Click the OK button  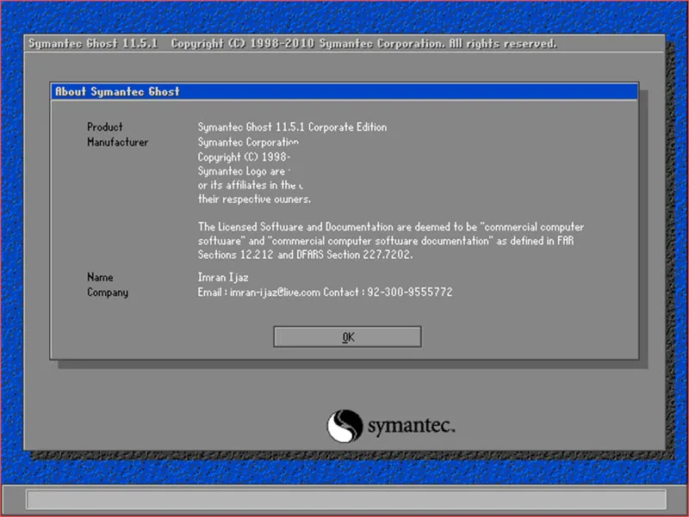pos(347,336)
